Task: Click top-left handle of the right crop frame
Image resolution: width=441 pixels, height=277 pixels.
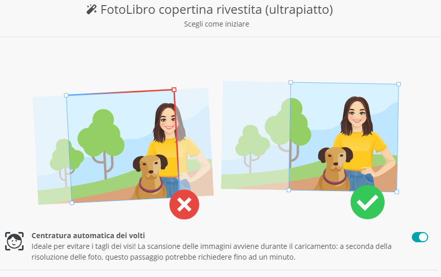Action: click(291, 82)
